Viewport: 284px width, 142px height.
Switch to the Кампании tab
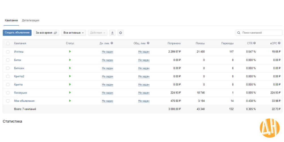coord(11,20)
